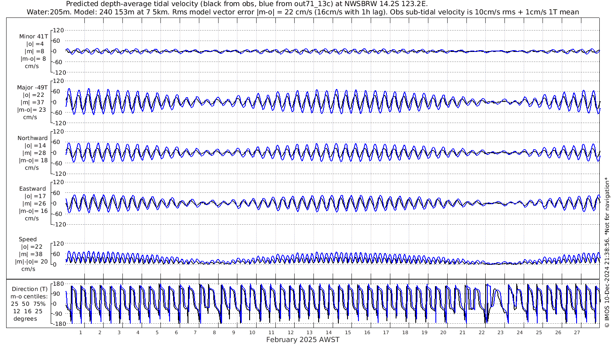Screen dimensions: 612x349
Task: Click '|o| =14' in Northward panel
Action: [x=35, y=146]
